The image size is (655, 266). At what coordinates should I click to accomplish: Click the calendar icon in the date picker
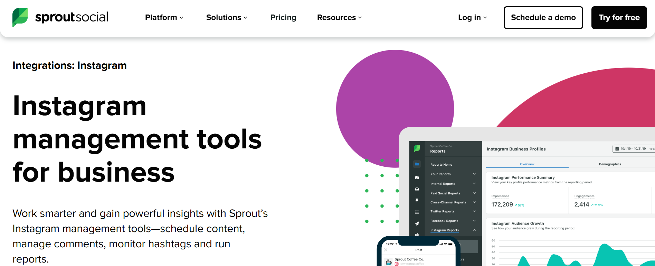617,149
